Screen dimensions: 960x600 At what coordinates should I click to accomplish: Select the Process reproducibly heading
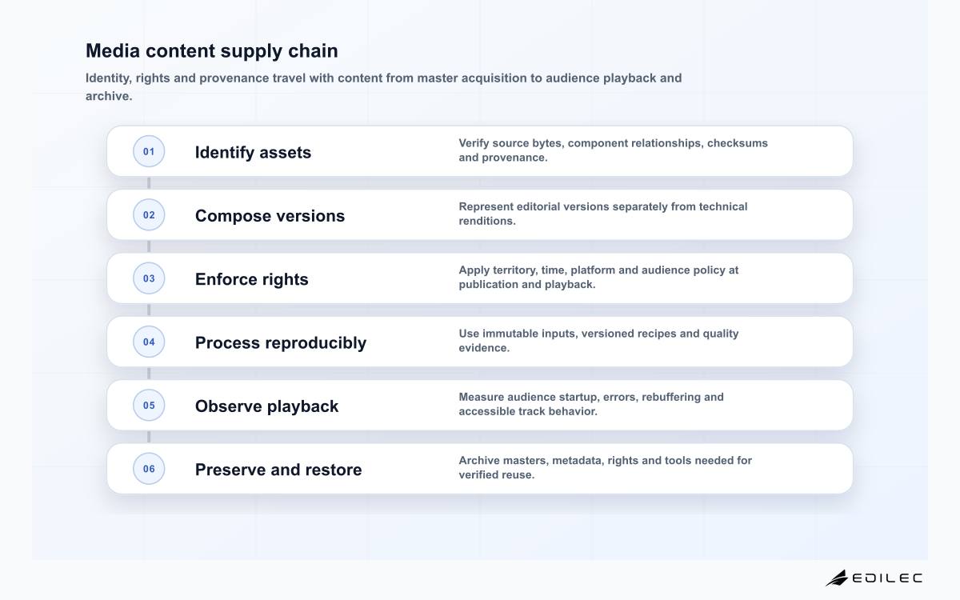point(281,342)
